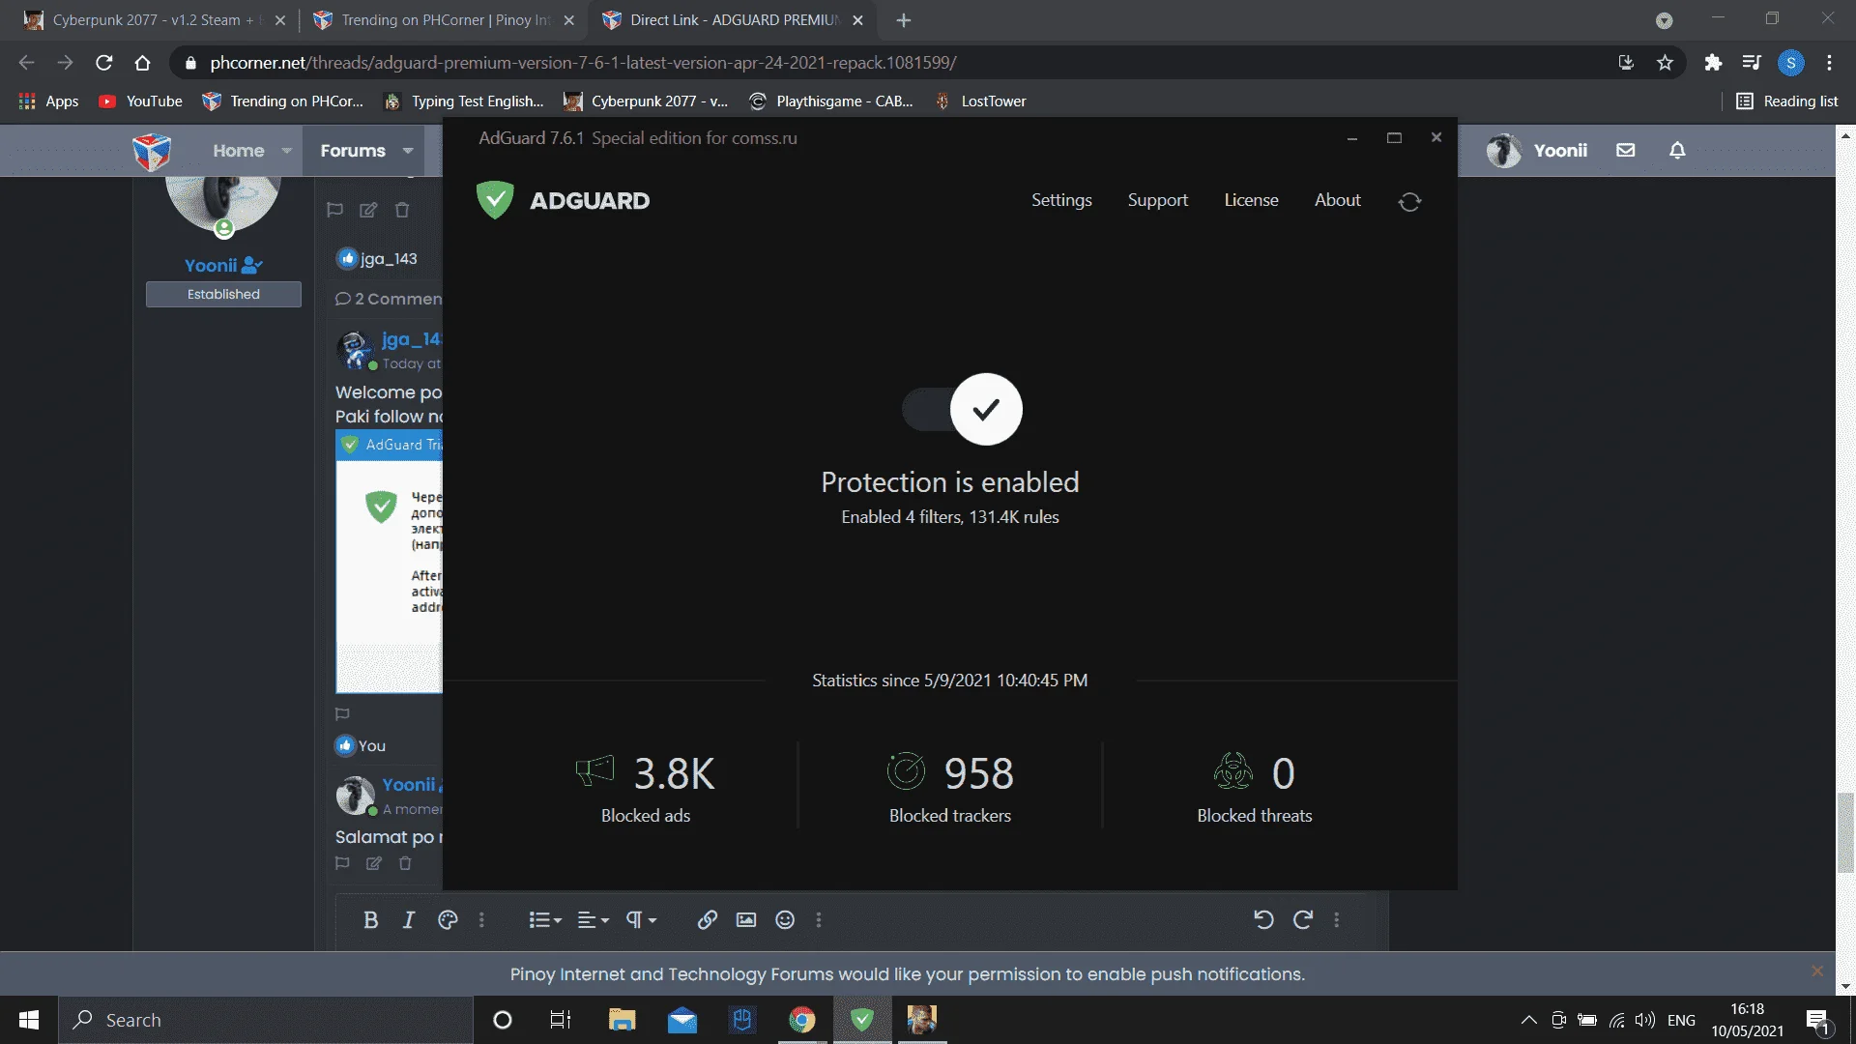Click the editor undo icon
Screen dimensions: 1856x1044
[x=1263, y=920]
